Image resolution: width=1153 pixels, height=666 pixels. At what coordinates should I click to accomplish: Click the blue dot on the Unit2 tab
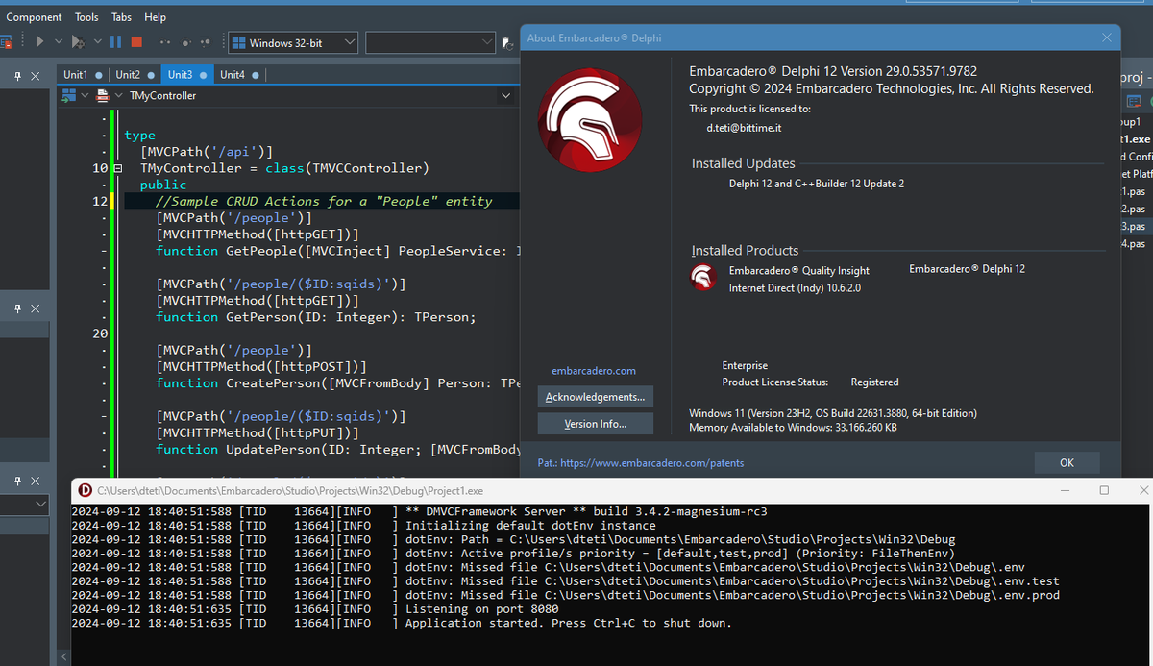point(151,75)
